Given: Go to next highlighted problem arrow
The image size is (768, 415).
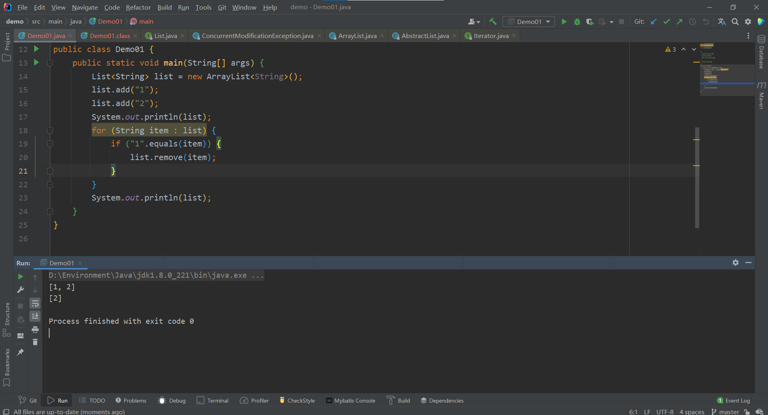Looking at the screenshot, I should tap(694, 49).
